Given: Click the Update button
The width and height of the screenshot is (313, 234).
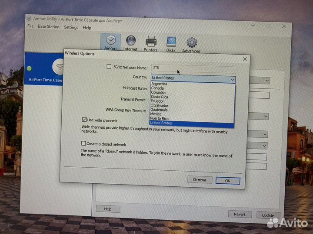Looking at the screenshot, I should click(x=268, y=215).
